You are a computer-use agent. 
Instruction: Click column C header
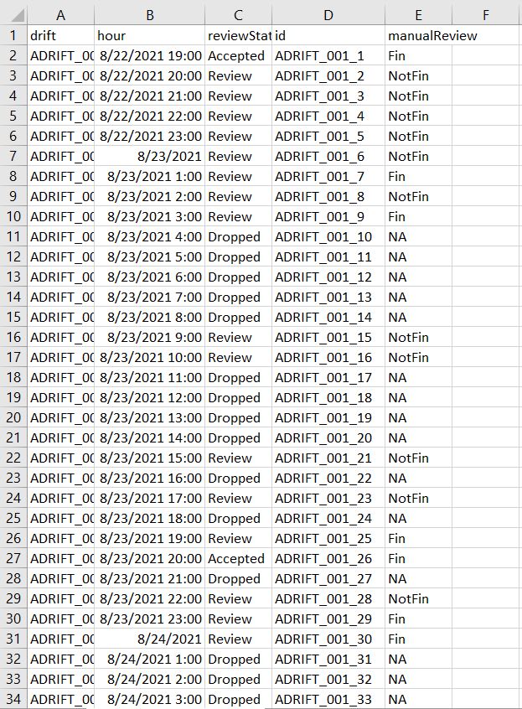[x=238, y=15]
